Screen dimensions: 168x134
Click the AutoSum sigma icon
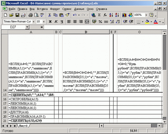click(99, 15)
